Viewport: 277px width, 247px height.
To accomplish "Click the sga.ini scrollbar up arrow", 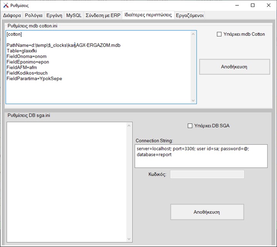I will pyautogui.click(x=129, y=126).
